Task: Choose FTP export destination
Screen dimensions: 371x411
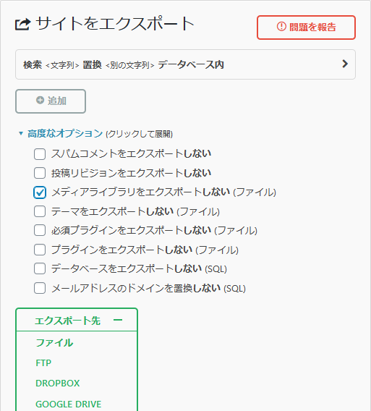Action: (43, 363)
